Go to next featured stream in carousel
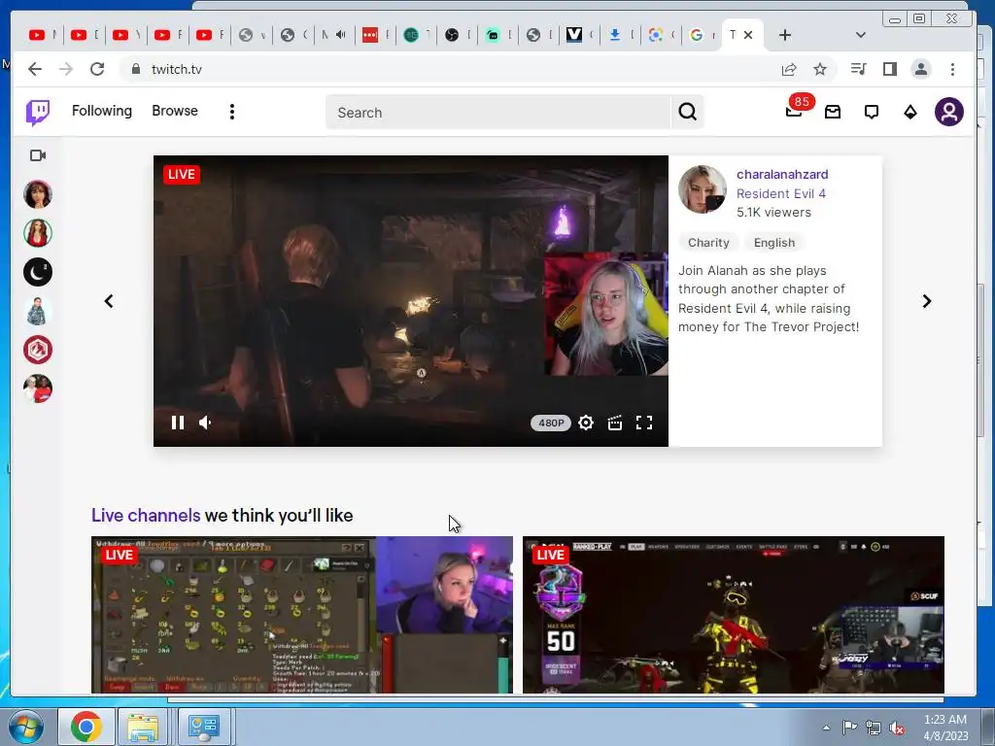Viewport: 995px width, 746px height. (x=926, y=301)
